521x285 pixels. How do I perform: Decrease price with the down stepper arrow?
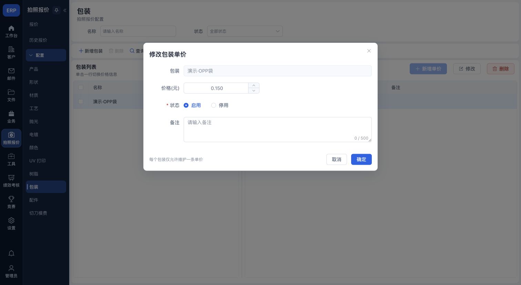pos(254,91)
